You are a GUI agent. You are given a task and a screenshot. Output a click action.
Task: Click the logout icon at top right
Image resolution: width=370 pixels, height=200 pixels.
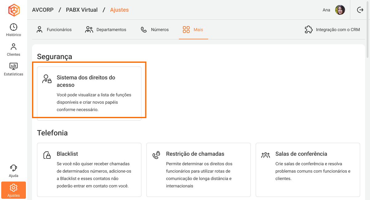[360, 10]
